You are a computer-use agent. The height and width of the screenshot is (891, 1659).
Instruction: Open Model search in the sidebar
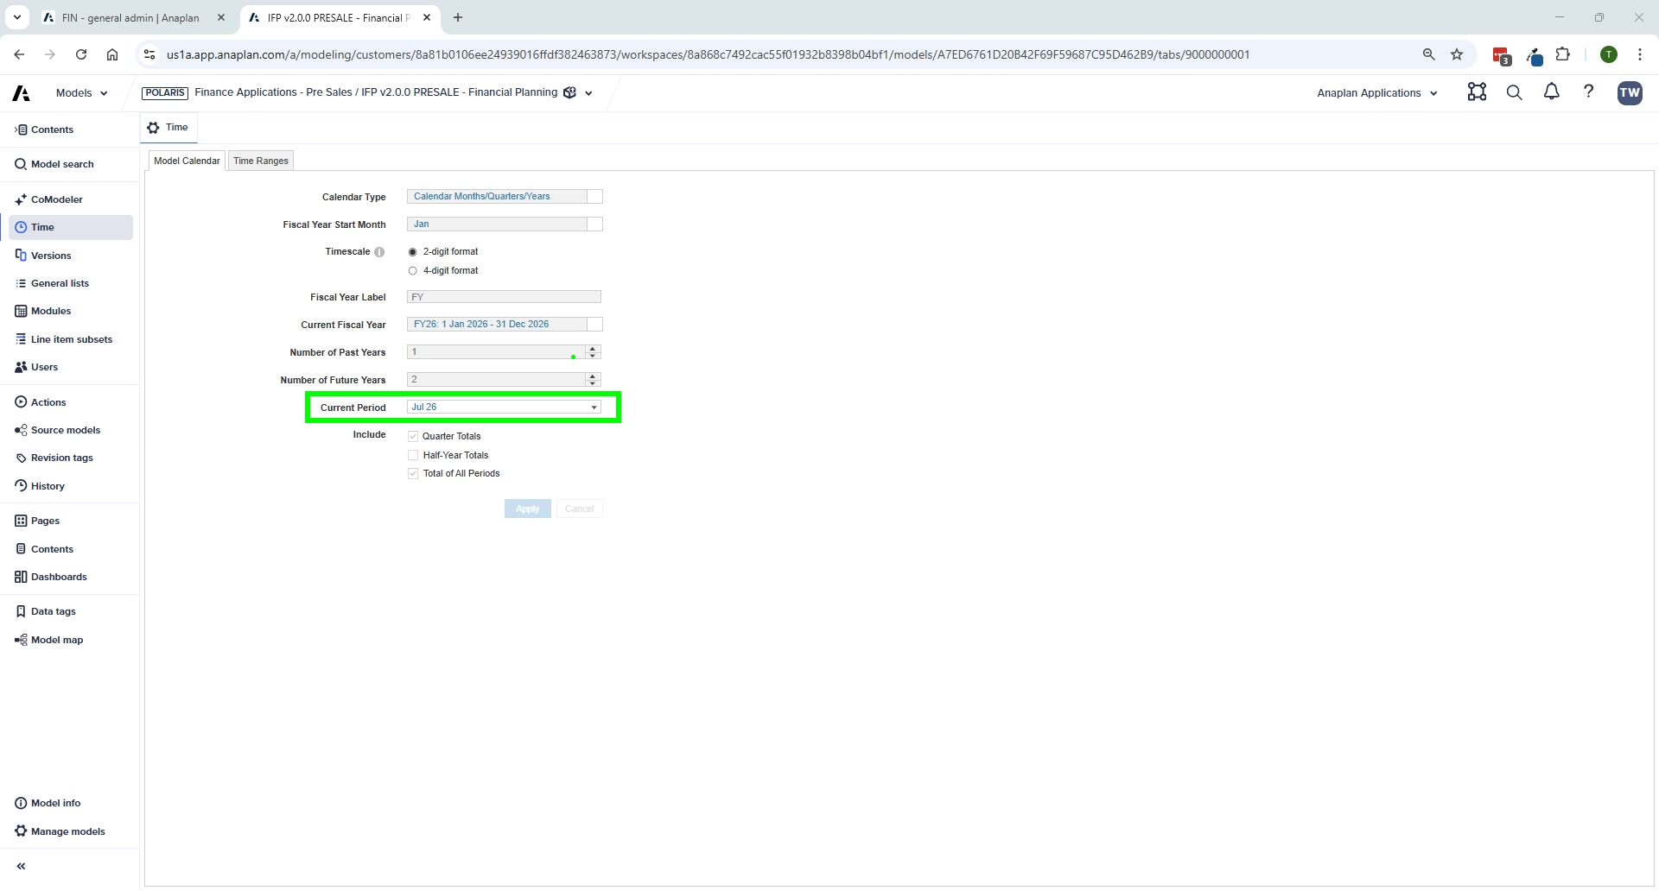(62, 163)
